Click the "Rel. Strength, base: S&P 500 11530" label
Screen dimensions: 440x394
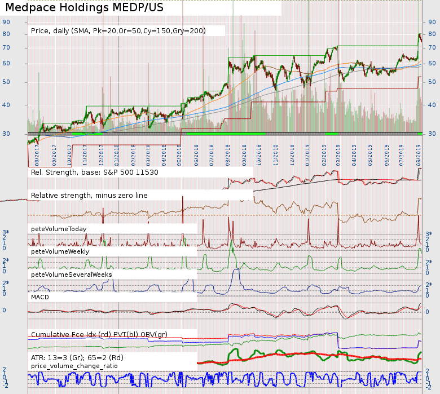[95, 172]
